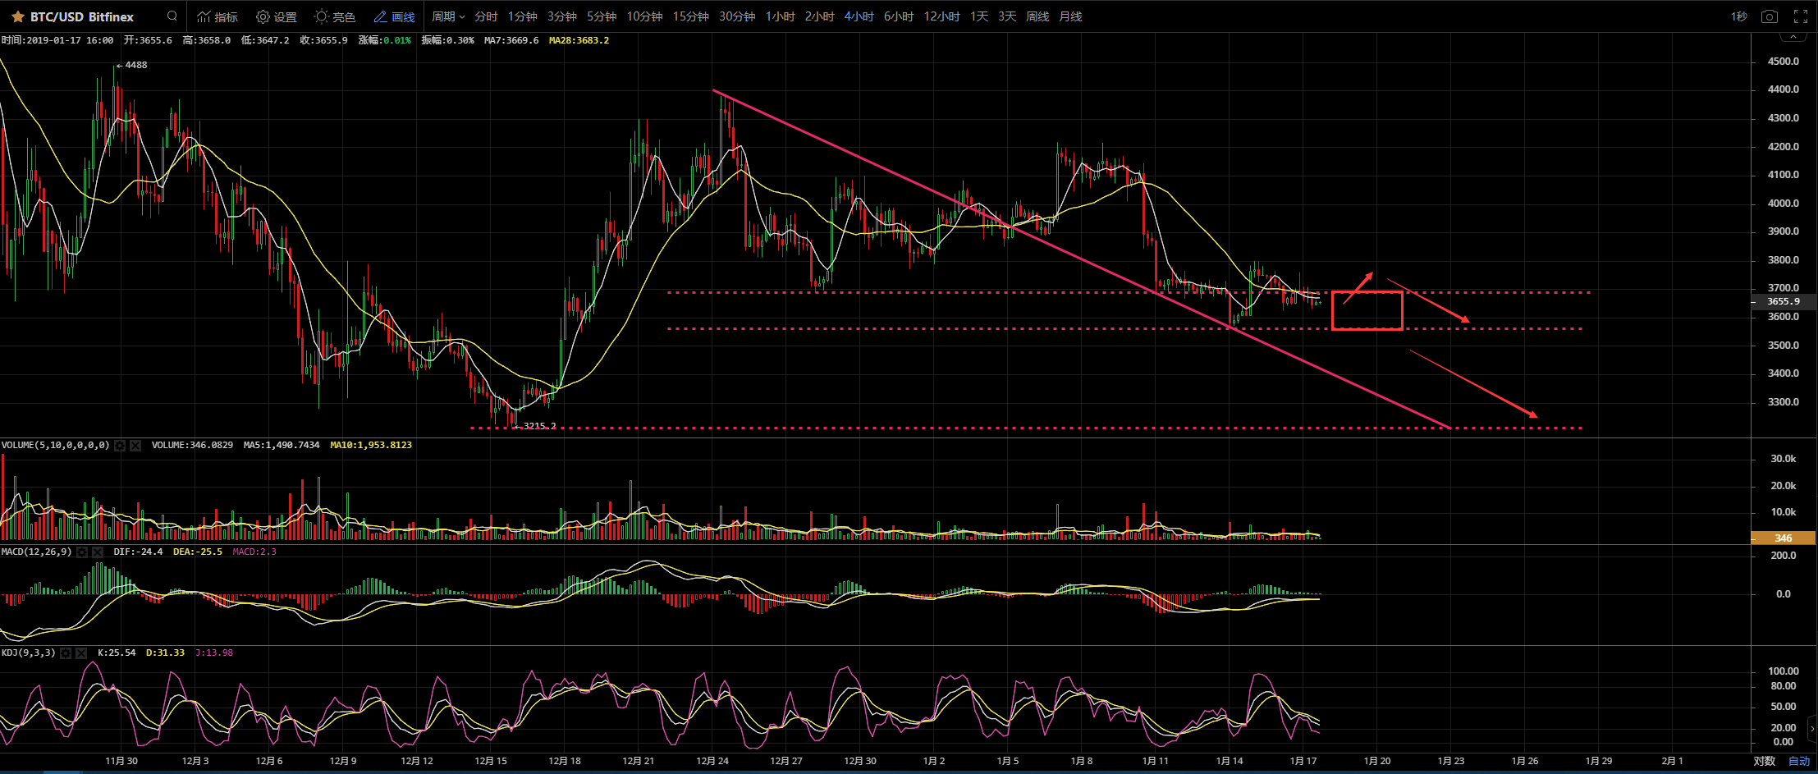1818x774 pixels.
Task: Click the DEA:-25.5 legend value
Action: click(x=198, y=552)
